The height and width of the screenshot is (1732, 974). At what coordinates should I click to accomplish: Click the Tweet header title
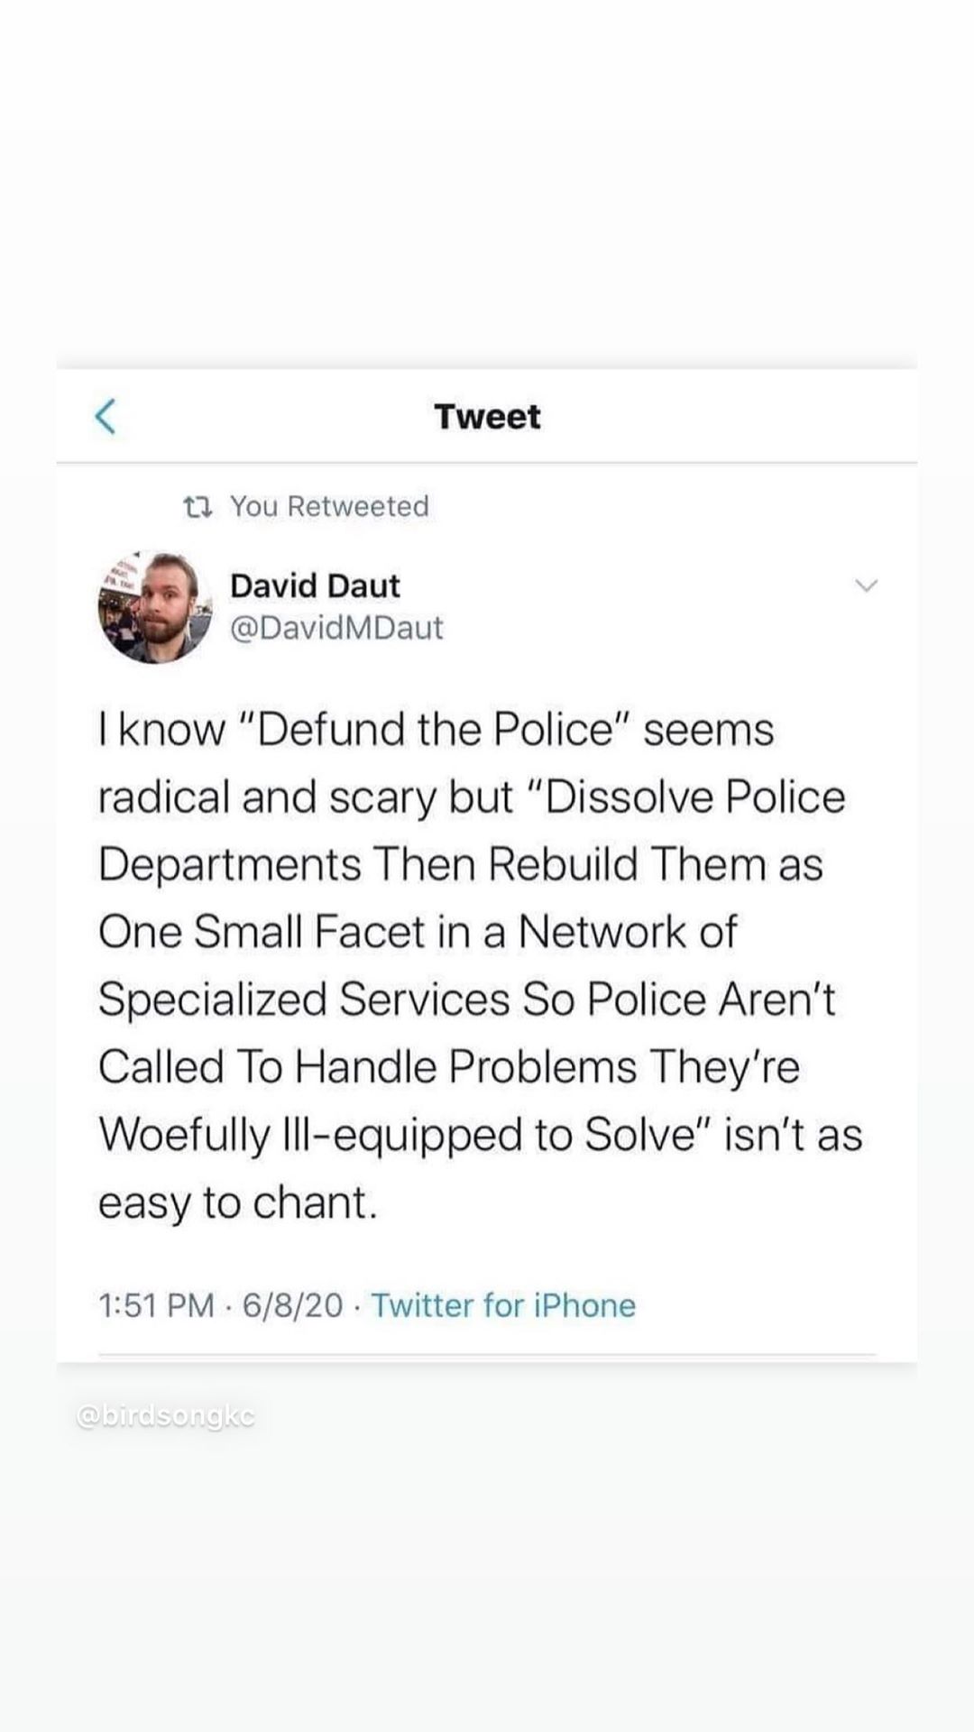coord(487,417)
